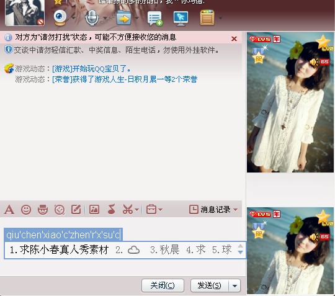The width and height of the screenshot is (335, 296).
Task: Capture a screenshot with the scissors icon
Action: tap(128, 209)
